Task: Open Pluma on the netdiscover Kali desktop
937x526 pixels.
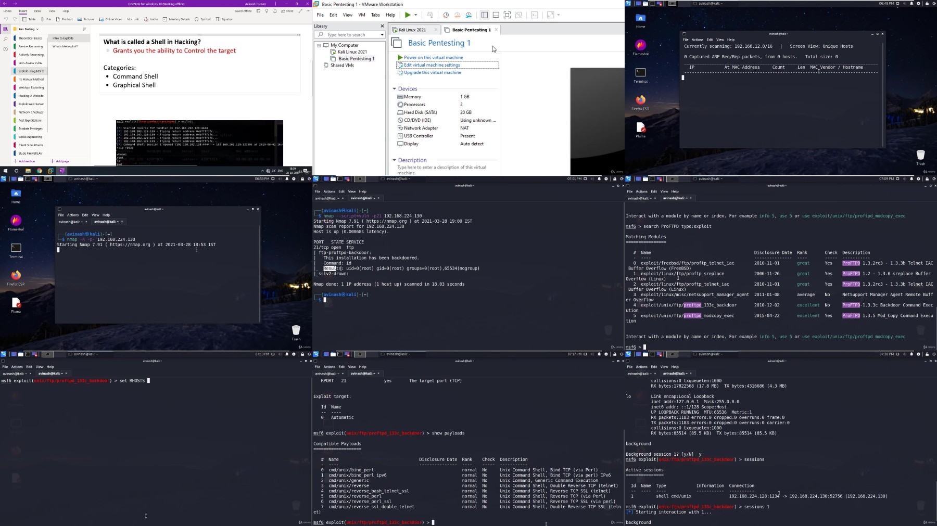Action: pos(641,129)
